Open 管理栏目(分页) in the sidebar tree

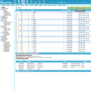7,12
